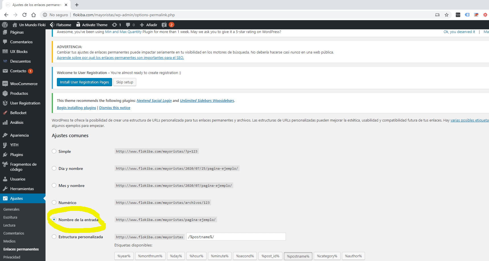This screenshot has height=261, width=489.
Task: Click the browser home icon
Action: (34, 15)
